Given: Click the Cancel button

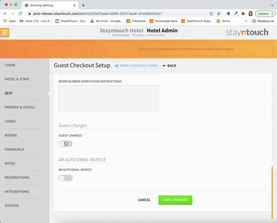Looking at the screenshot, I should tap(144, 200).
